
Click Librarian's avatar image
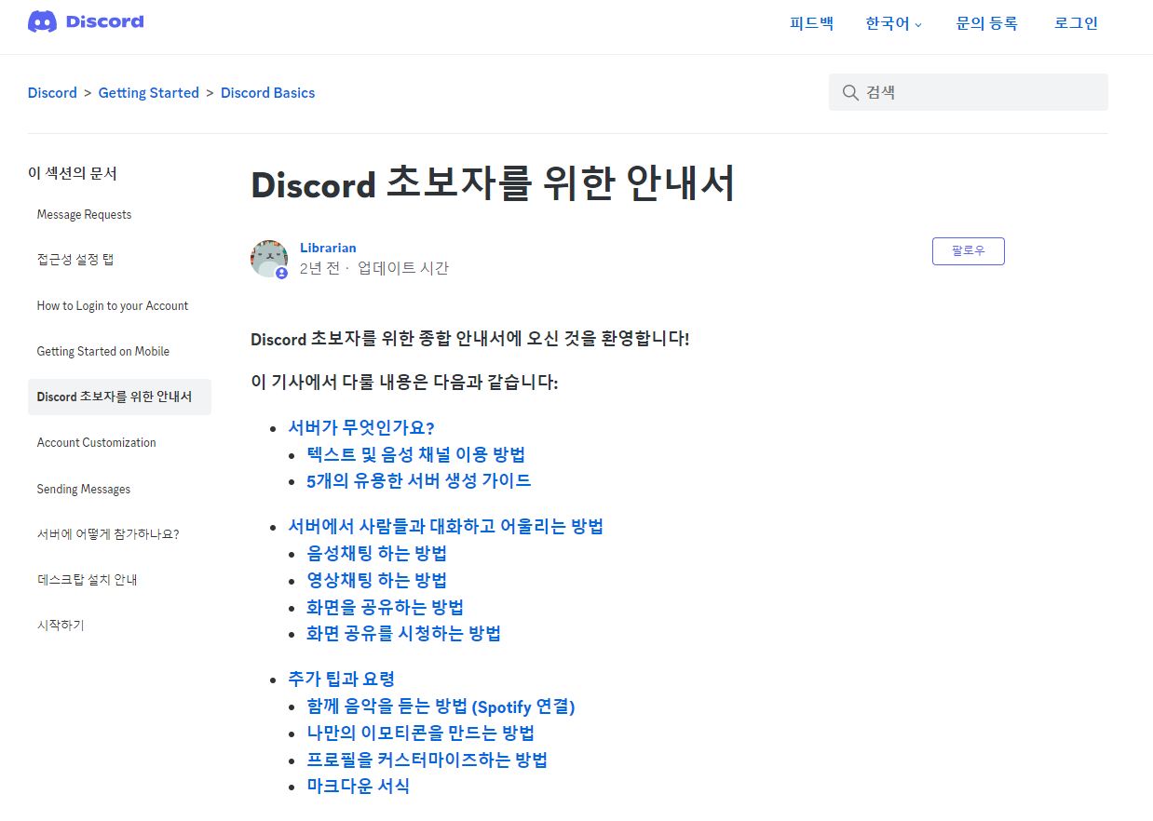tap(269, 258)
